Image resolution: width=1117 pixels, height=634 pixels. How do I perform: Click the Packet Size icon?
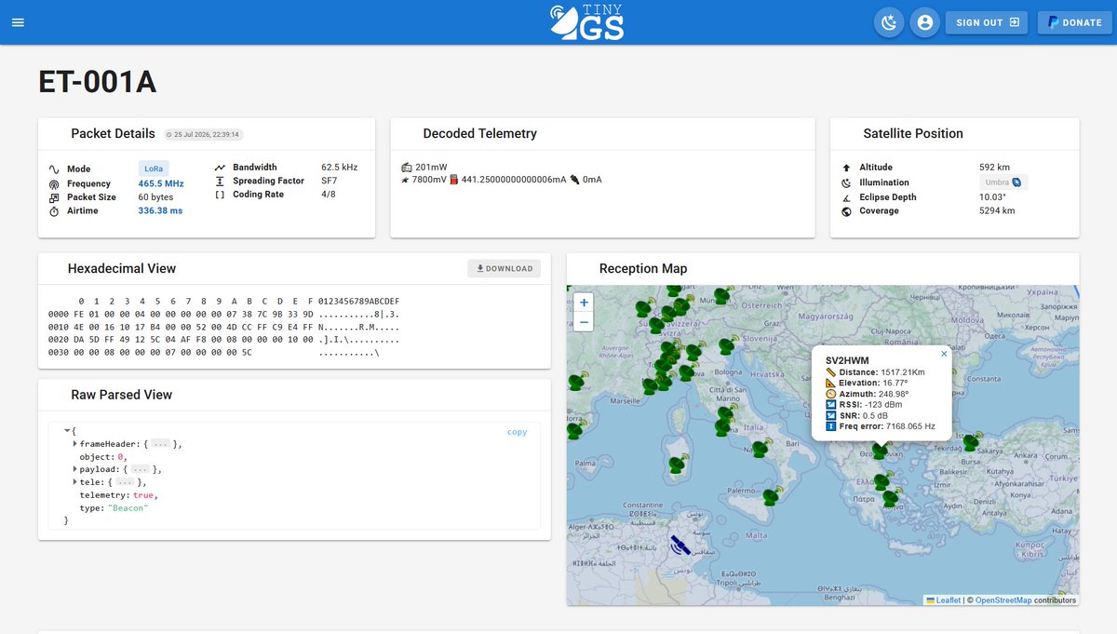click(54, 198)
